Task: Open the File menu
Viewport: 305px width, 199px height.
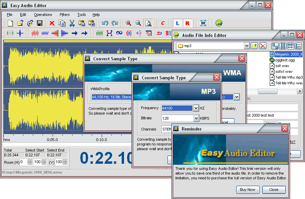Action: [x=9, y=15]
